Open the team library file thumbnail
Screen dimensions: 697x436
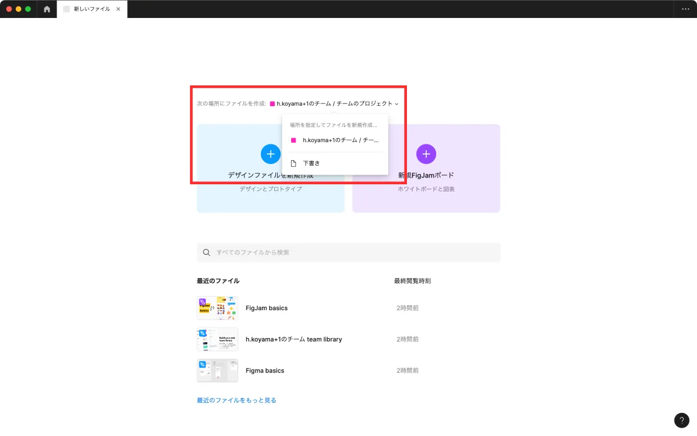[x=218, y=339]
